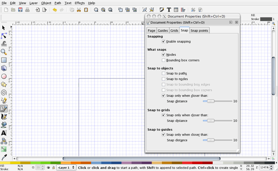The width and height of the screenshot is (278, 171).
Task: Click the Import icon in toolbar
Action: click(x=38, y=10)
